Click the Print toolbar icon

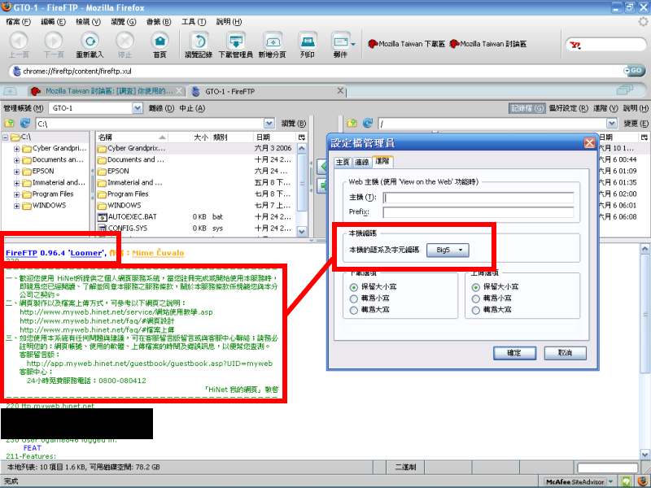point(308,41)
